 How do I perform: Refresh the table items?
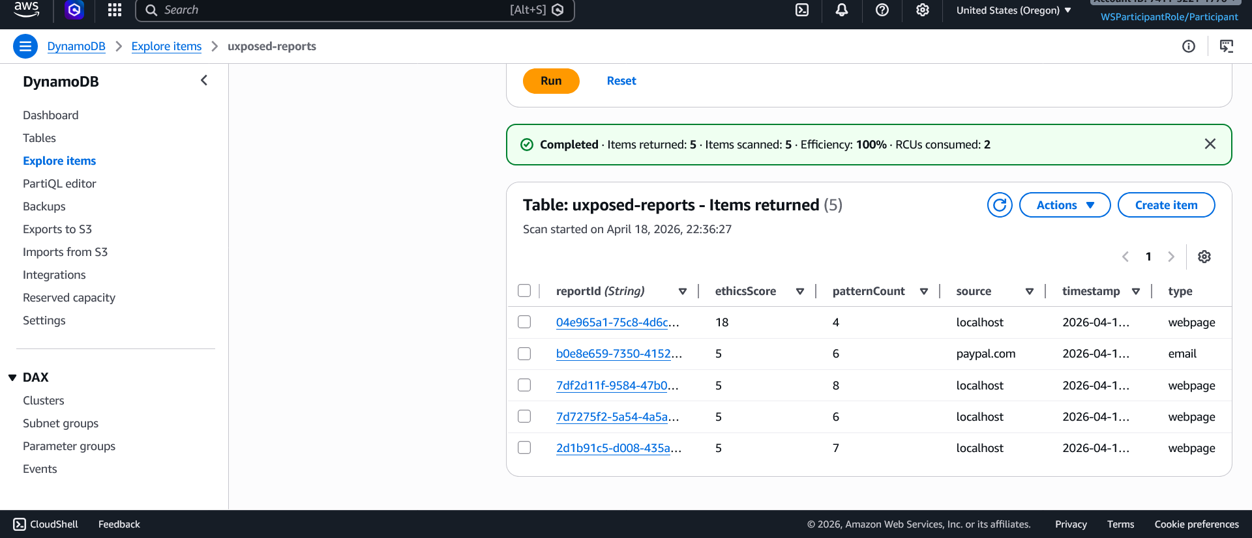tap(1000, 205)
